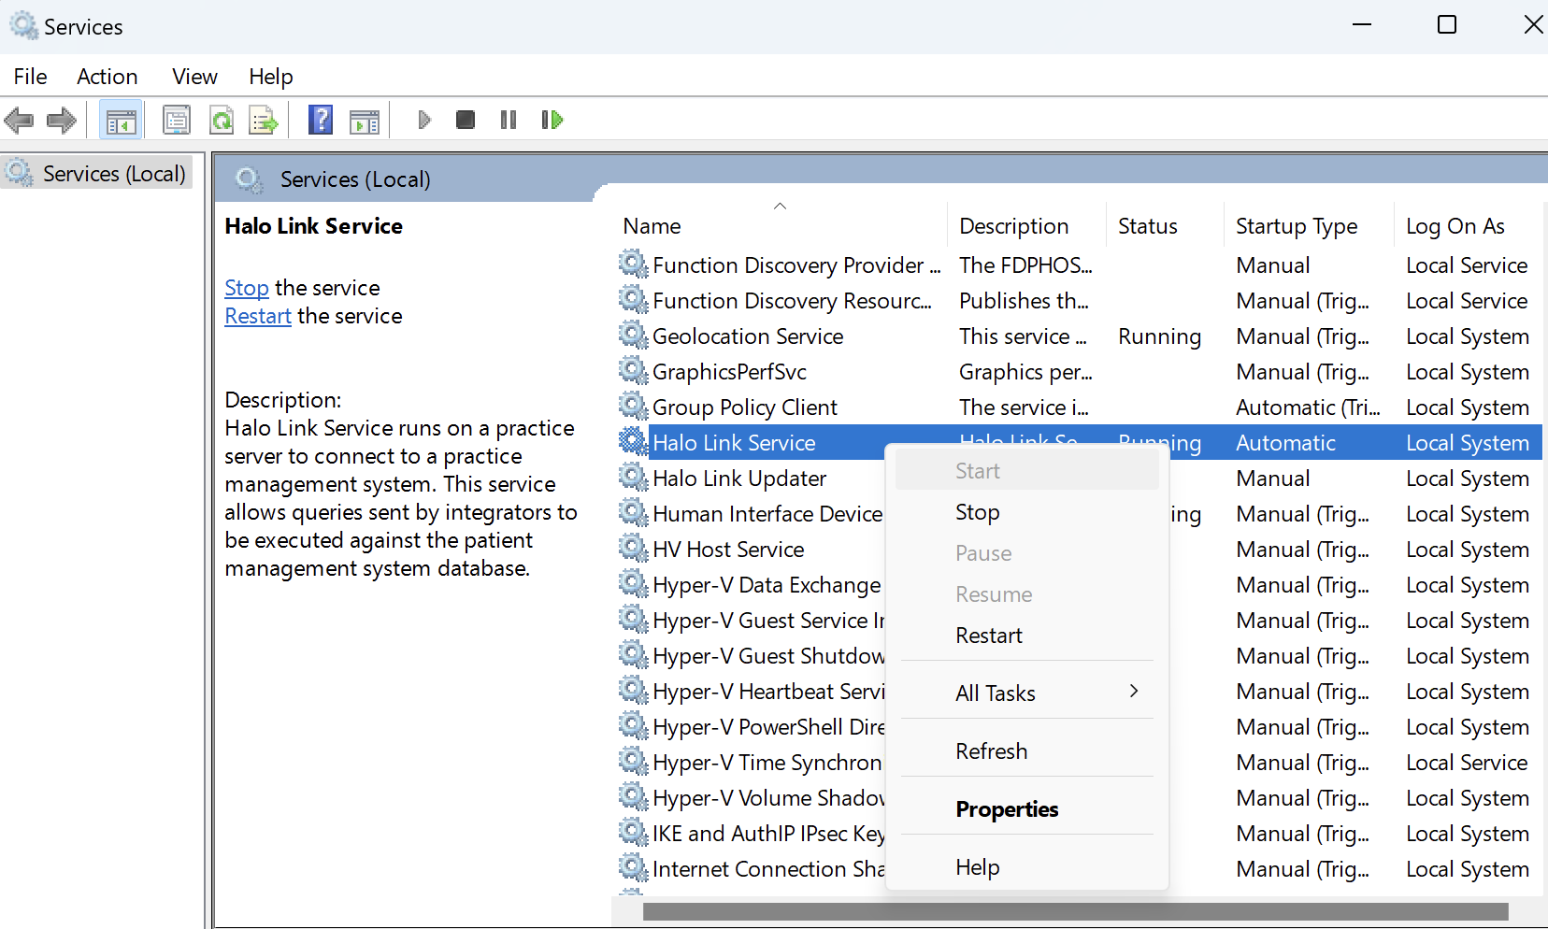
Task: Toggle the Show/Hide Console Tree icon
Action: click(121, 121)
